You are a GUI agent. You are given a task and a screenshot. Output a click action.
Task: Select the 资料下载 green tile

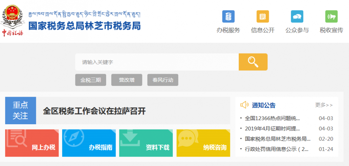(146, 143)
